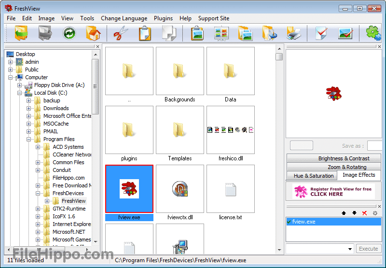Open the File menu
Viewport: 386px width, 268px height.
[11, 18]
